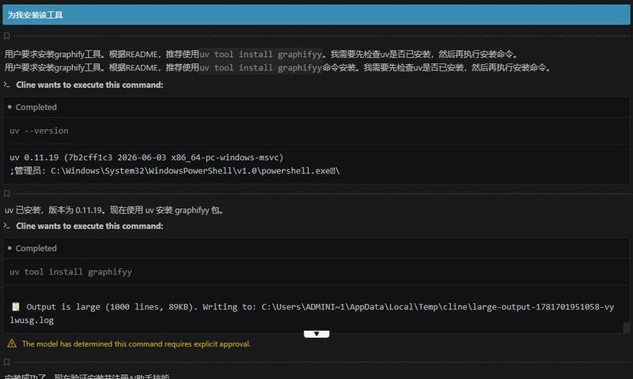Click the checkpoint marker icon below the user message
633x379 pixels.
tap(7, 36)
